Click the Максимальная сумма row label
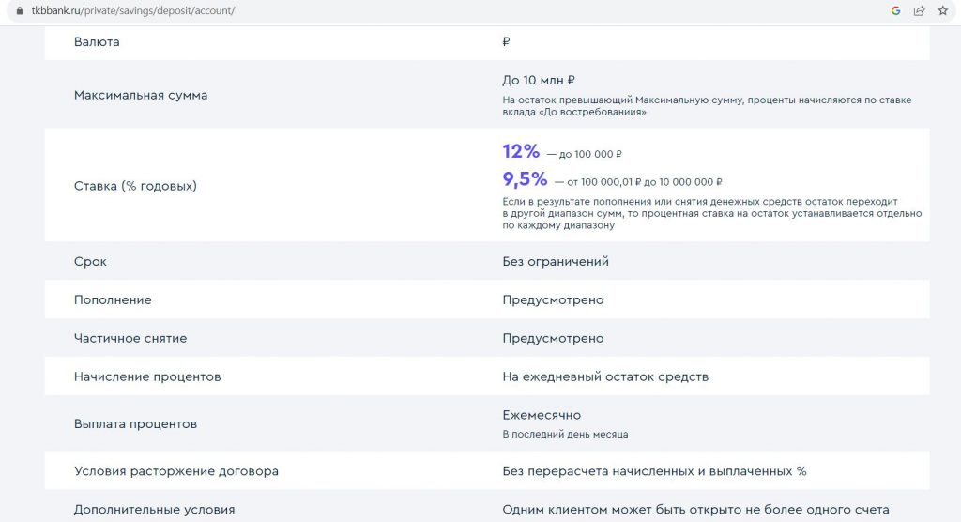 coord(141,95)
